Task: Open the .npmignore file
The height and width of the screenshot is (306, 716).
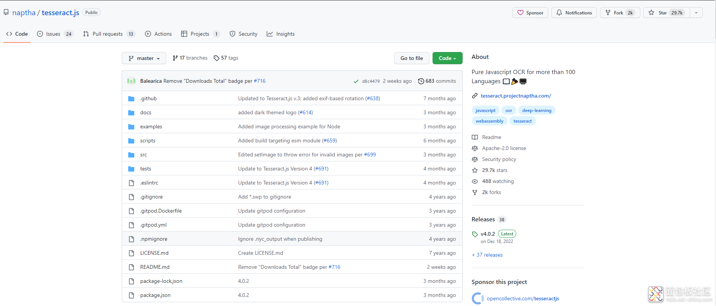Action: click(x=154, y=239)
